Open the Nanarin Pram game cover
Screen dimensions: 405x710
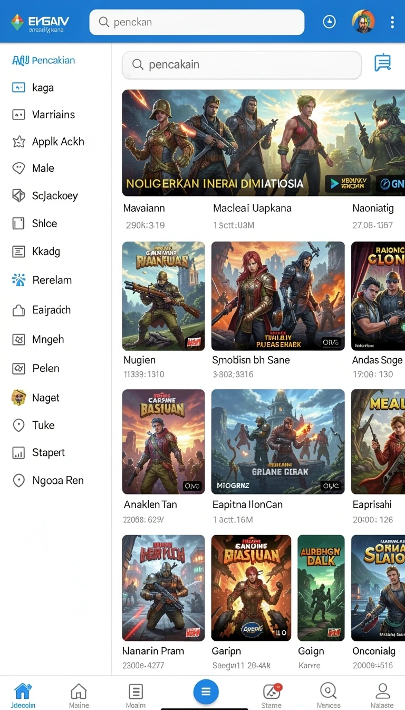(163, 588)
